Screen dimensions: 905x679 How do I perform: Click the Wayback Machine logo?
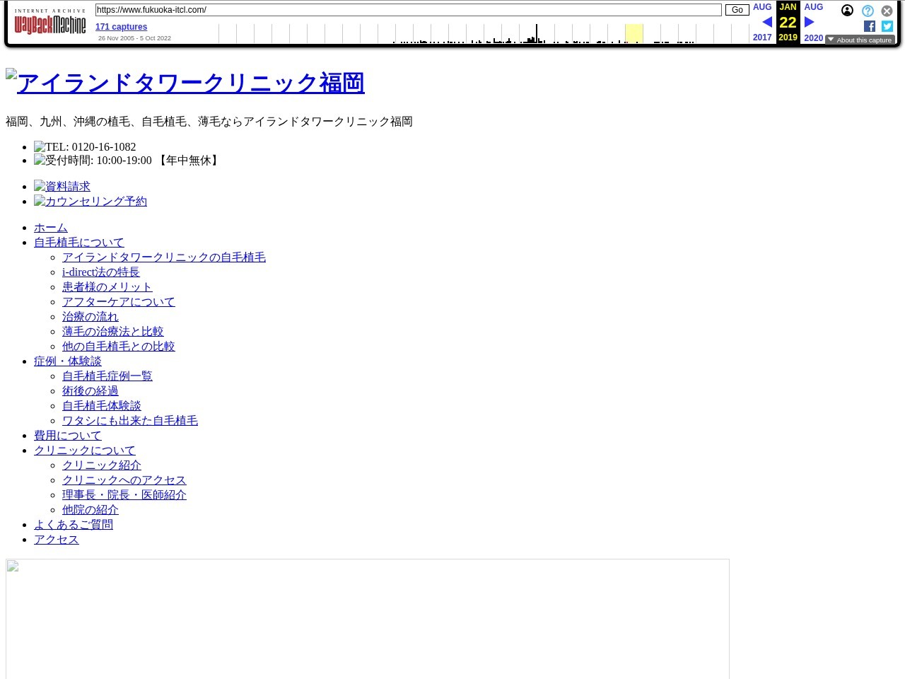50,25
